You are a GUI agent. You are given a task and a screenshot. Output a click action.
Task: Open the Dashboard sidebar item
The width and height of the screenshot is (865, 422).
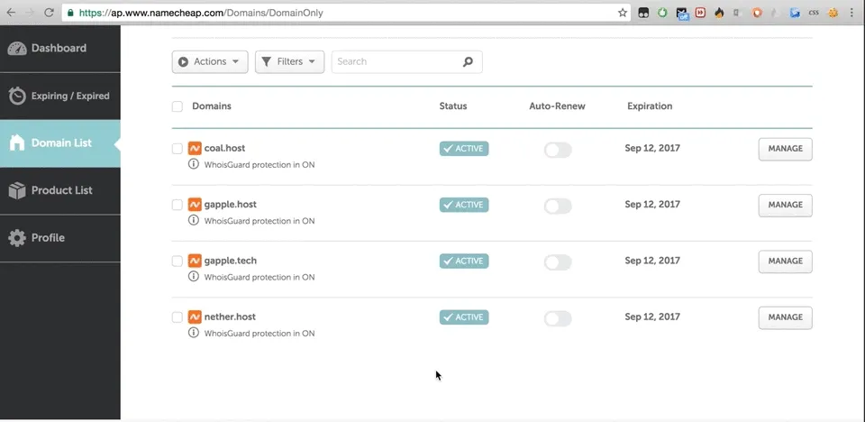click(x=60, y=49)
